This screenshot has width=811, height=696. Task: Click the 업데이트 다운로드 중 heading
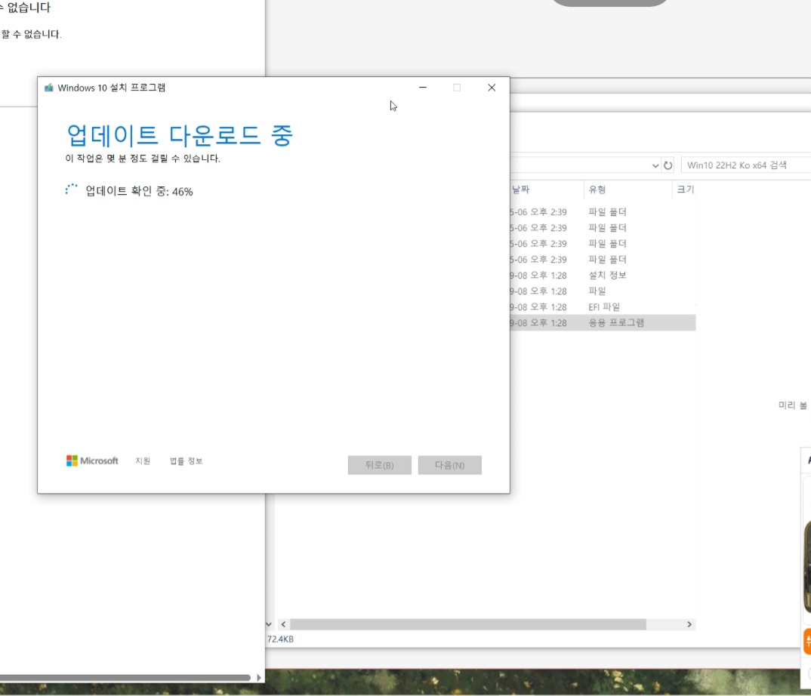[x=180, y=135]
